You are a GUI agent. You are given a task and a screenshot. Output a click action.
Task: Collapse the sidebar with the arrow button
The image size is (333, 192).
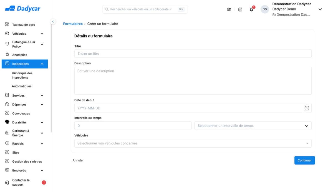pyautogui.click(x=53, y=22)
